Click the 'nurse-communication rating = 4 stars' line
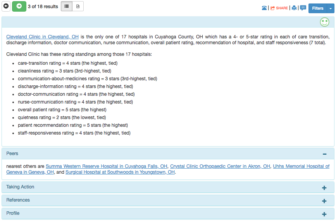Viewport: 336px width, 221px height. tap(76, 102)
